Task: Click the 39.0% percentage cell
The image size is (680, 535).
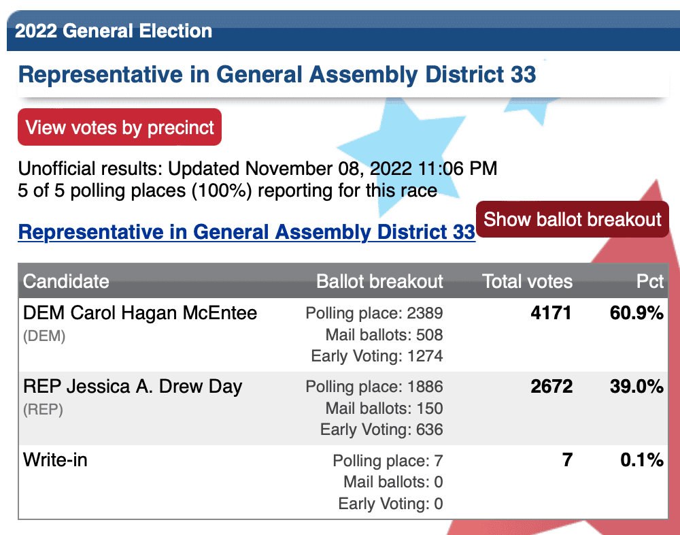Action: (x=636, y=387)
